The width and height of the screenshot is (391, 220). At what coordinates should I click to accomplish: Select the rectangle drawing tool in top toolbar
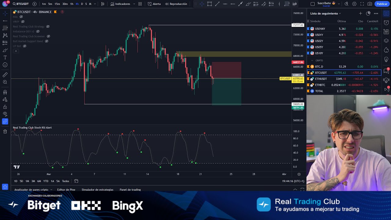point(210,4)
